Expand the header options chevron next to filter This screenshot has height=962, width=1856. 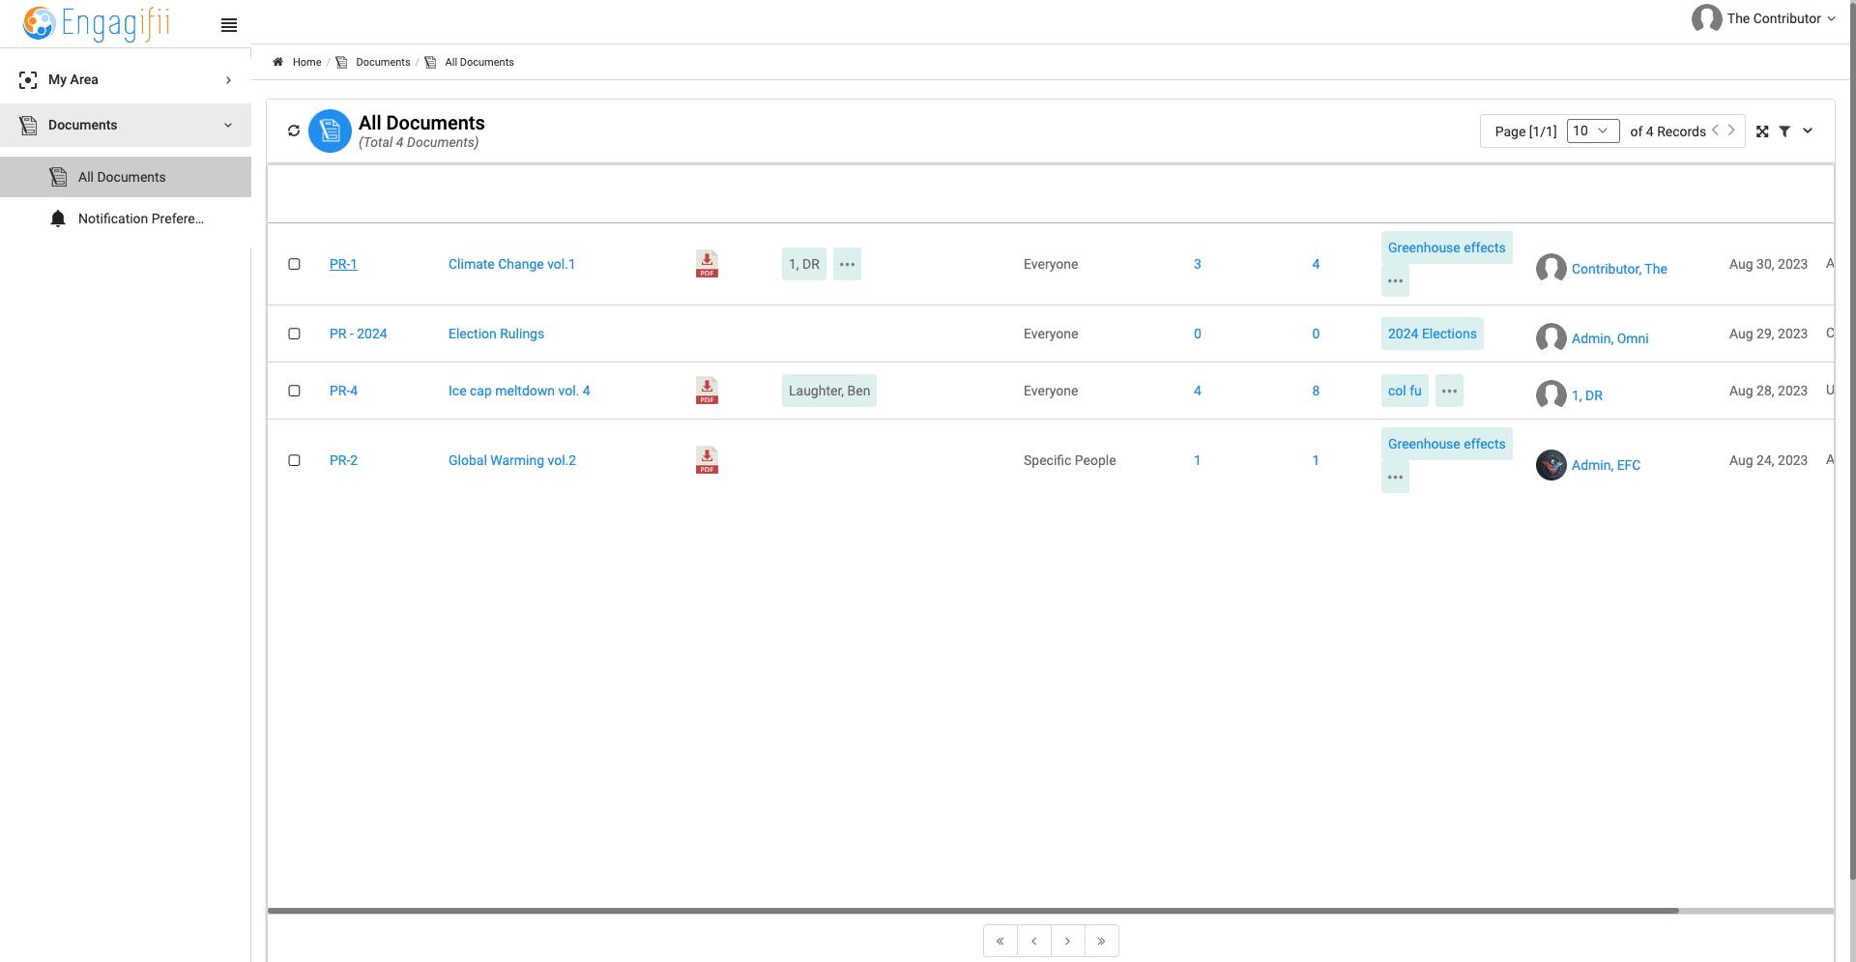click(x=1808, y=131)
